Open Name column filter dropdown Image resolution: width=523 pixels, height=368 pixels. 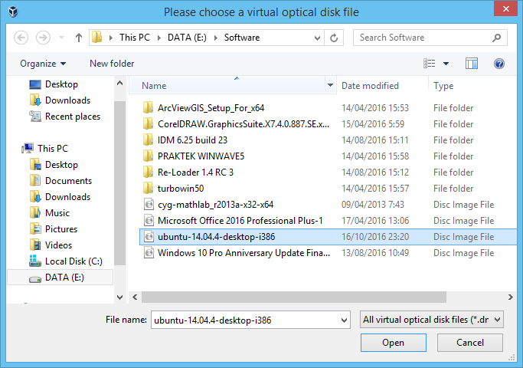tap(330, 86)
